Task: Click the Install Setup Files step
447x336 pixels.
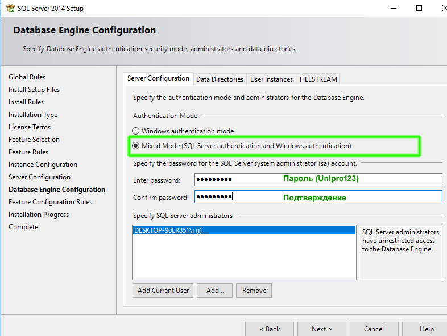Action: coord(34,90)
